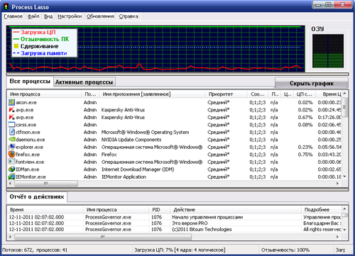Viewport: 355px width, 256px height.
Task: Click the process list horizontal scrollbar thumb
Action: coord(46,184)
